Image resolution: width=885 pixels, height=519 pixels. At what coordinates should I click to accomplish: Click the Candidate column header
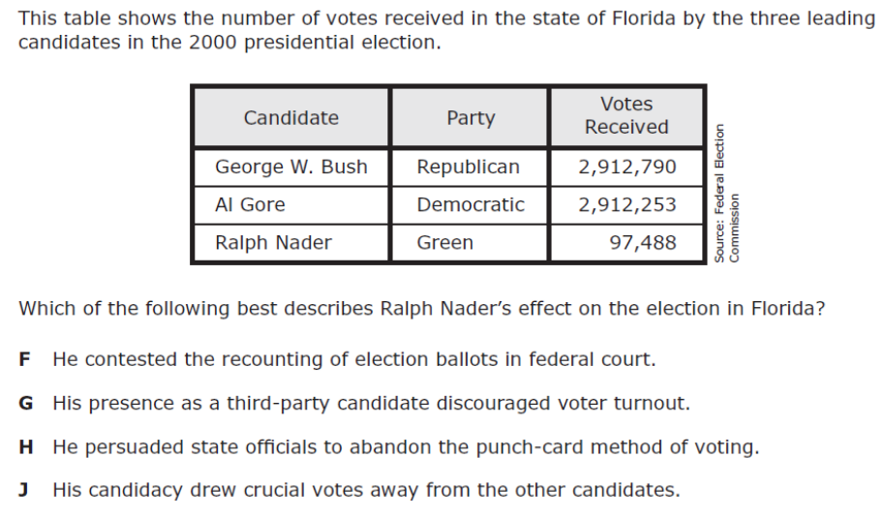coord(290,118)
